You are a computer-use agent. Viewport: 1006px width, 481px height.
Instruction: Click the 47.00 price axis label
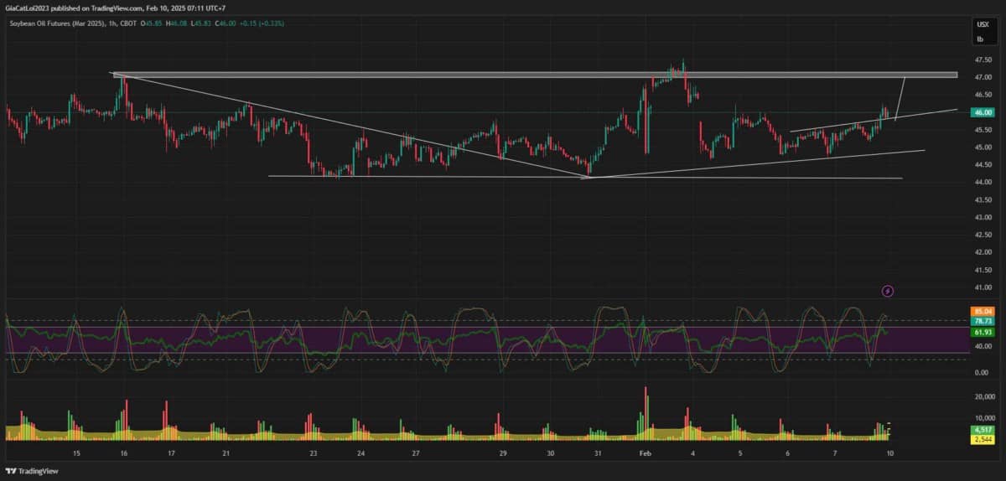tap(983, 78)
